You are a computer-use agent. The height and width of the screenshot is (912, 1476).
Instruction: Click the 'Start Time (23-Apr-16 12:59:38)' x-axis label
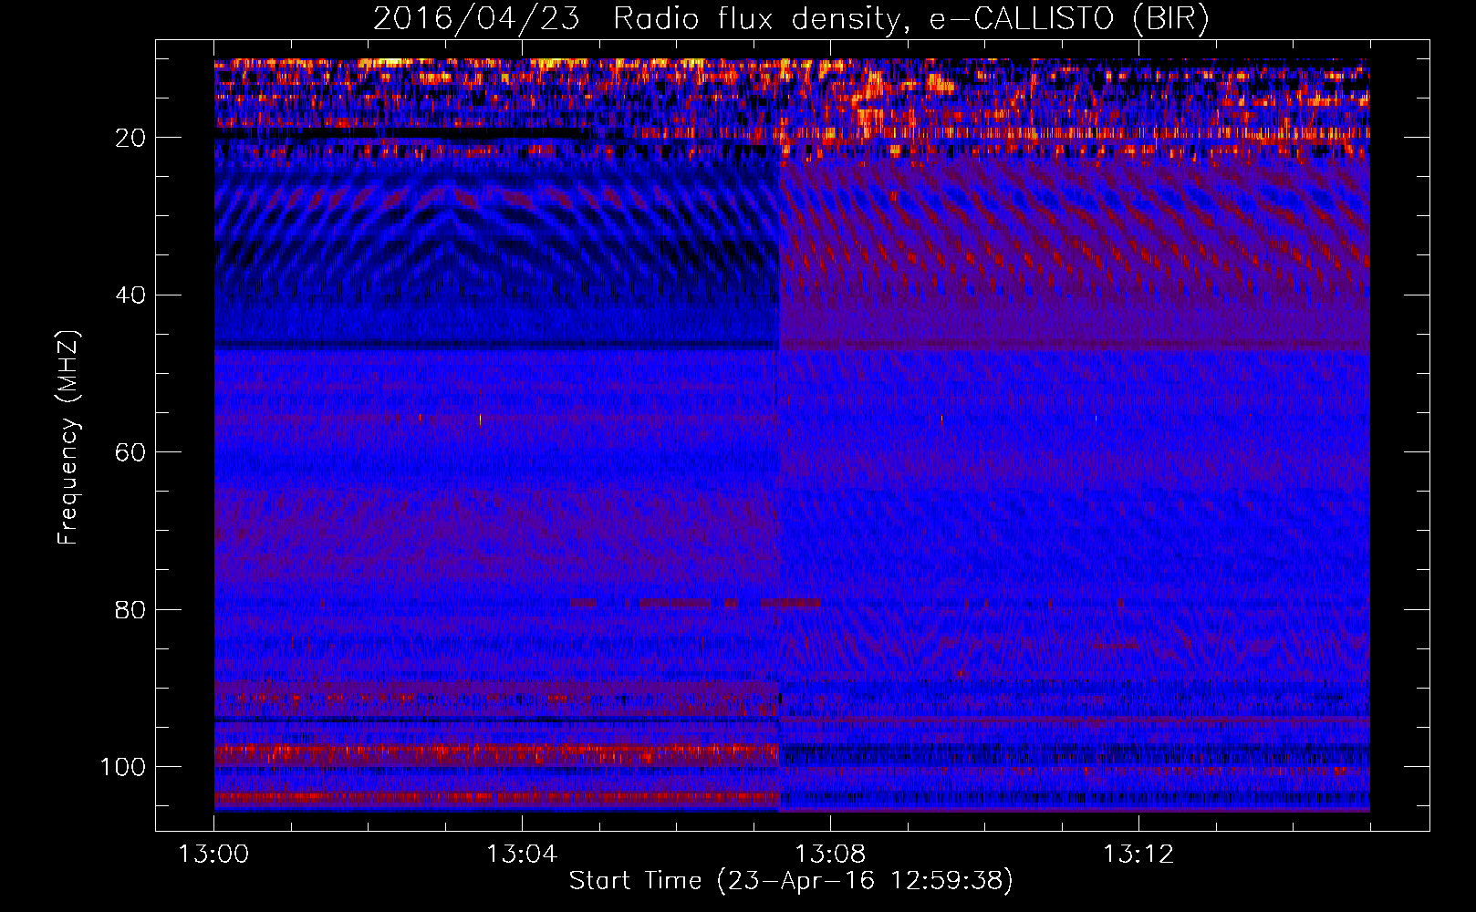[791, 880]
